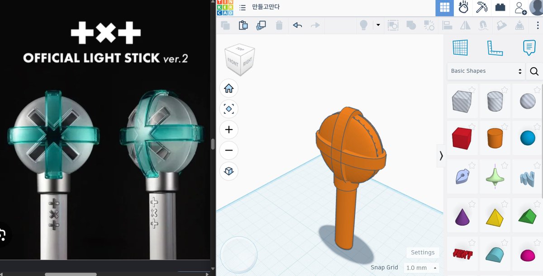Open dropdown arrow next to lightbulb
This screenshot has height=276, width=543.
coord(378,25)
